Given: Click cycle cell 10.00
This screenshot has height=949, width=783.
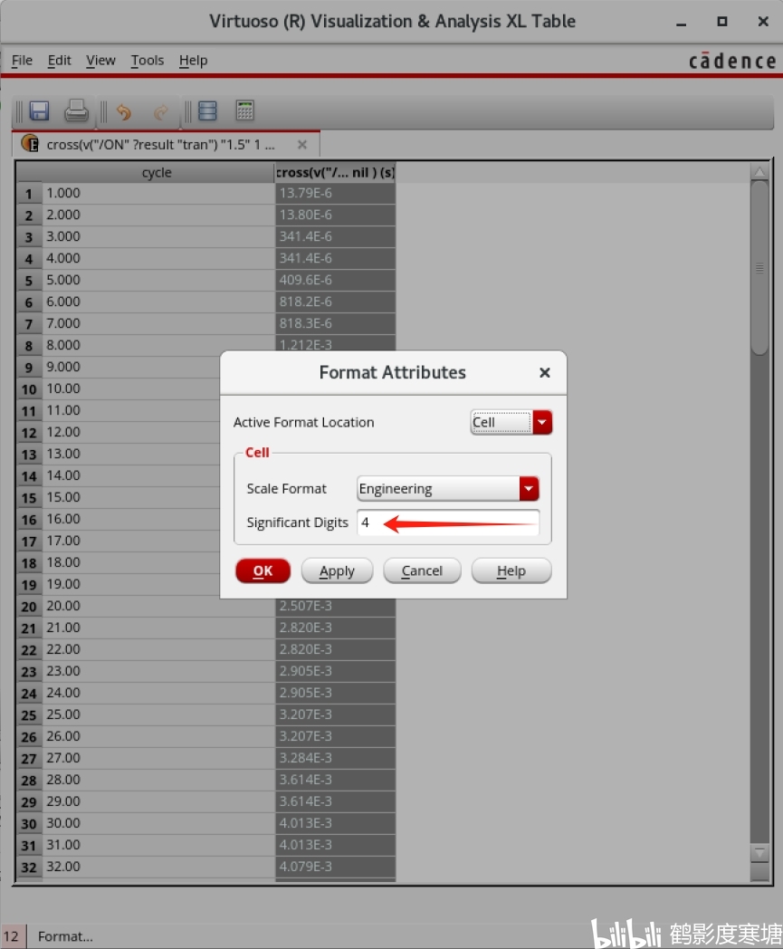Looking at the screenshot, I should tap(130, 388).
